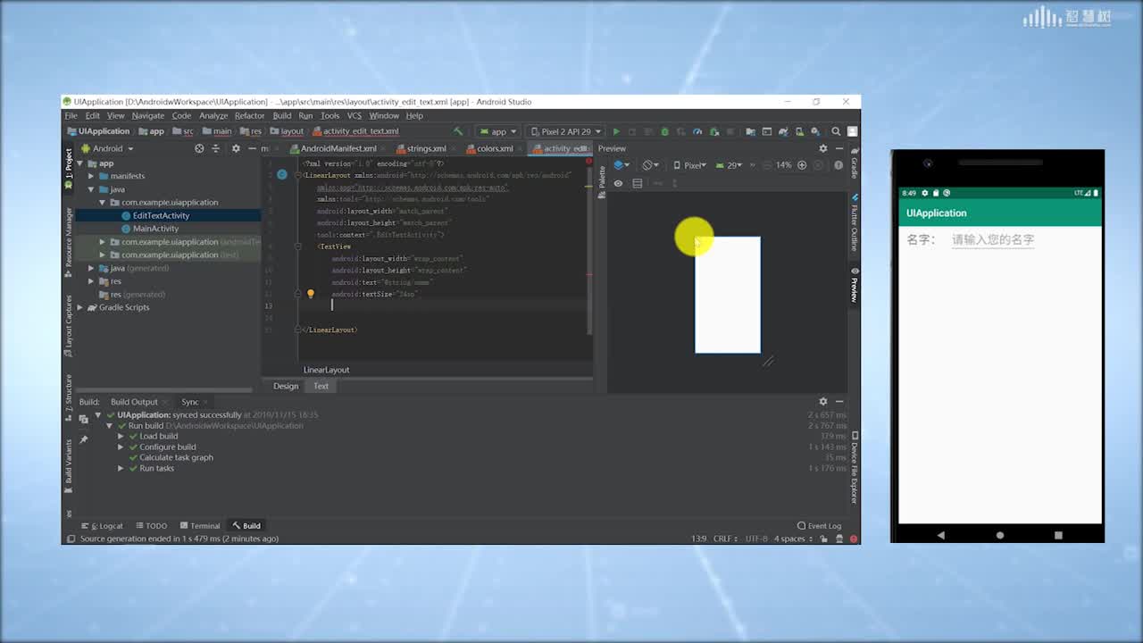Expand the Load build node
The width and height of the screenshot is (1143, 643).
[x=121, y=437]
